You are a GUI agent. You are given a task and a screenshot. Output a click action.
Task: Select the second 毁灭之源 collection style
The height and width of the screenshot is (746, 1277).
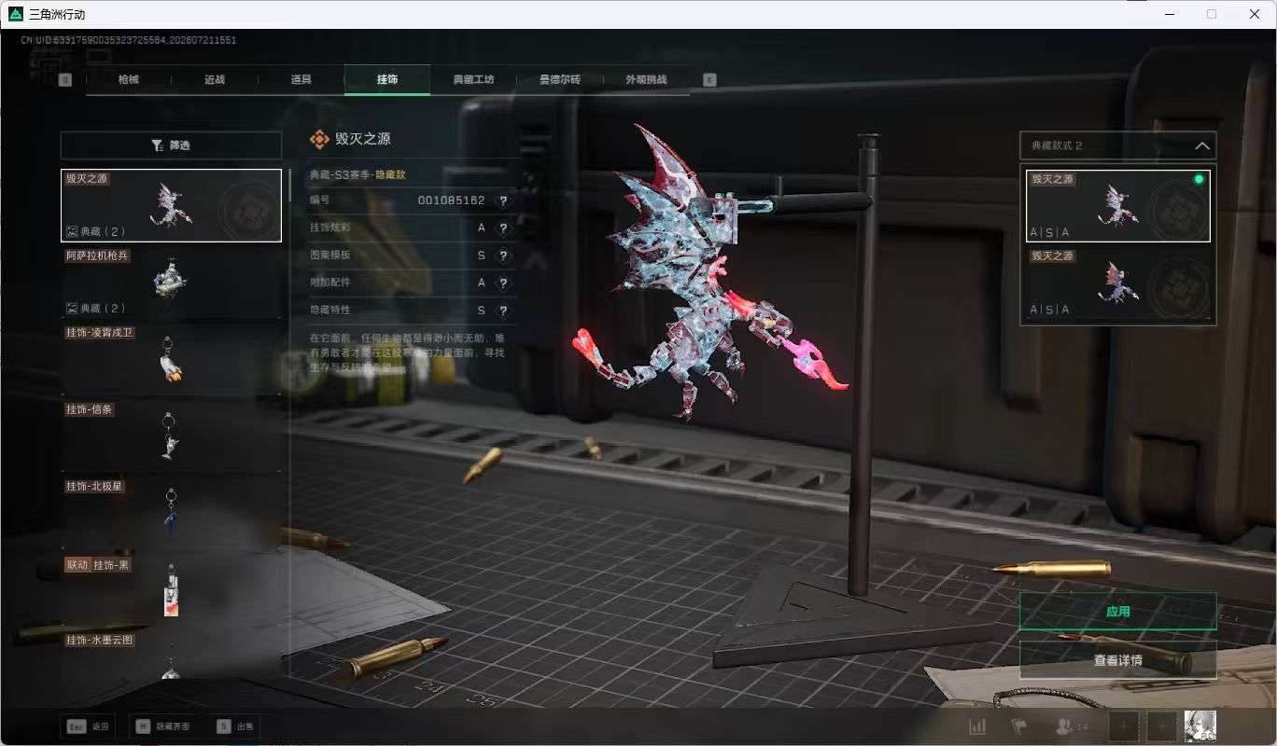click(1117, 283)
